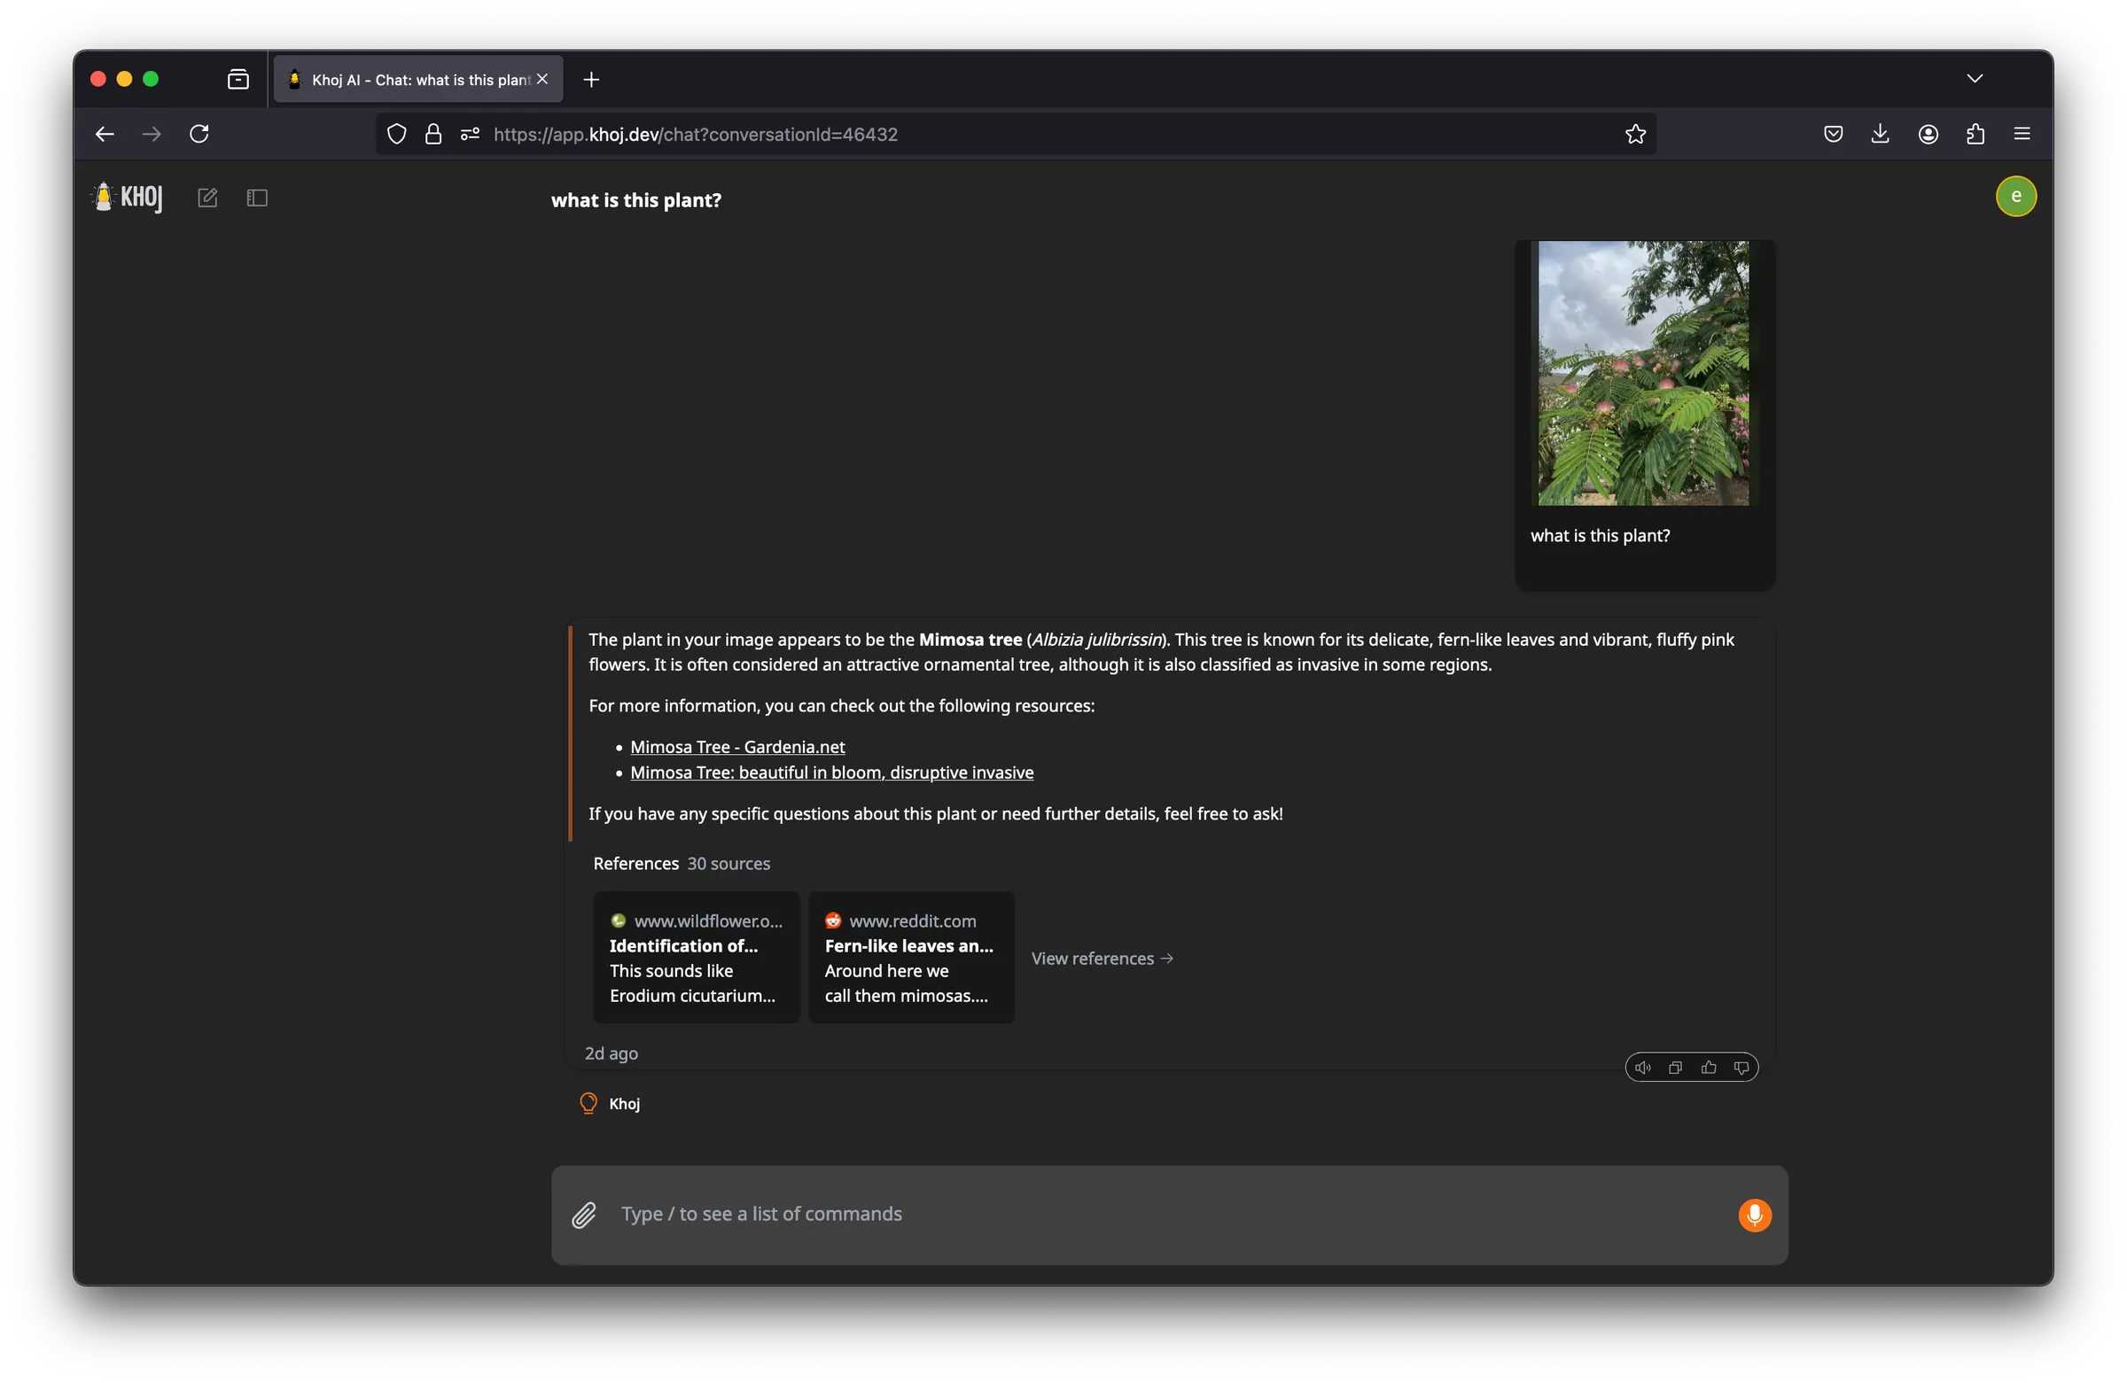This screenshot has width=2127, height=1383.
Task: Click the uploaded plant photo thumbnail
Action: pyautogui.click(x=1643, y=373)
